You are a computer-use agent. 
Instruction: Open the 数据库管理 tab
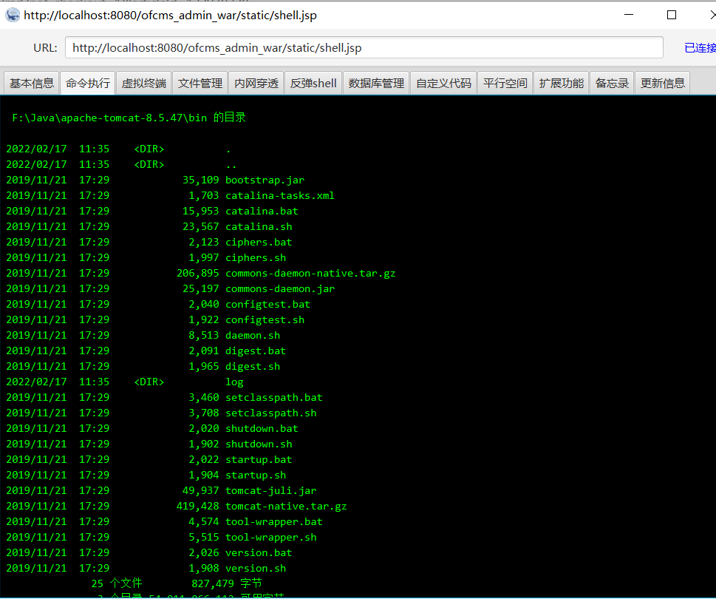point(376,83)
